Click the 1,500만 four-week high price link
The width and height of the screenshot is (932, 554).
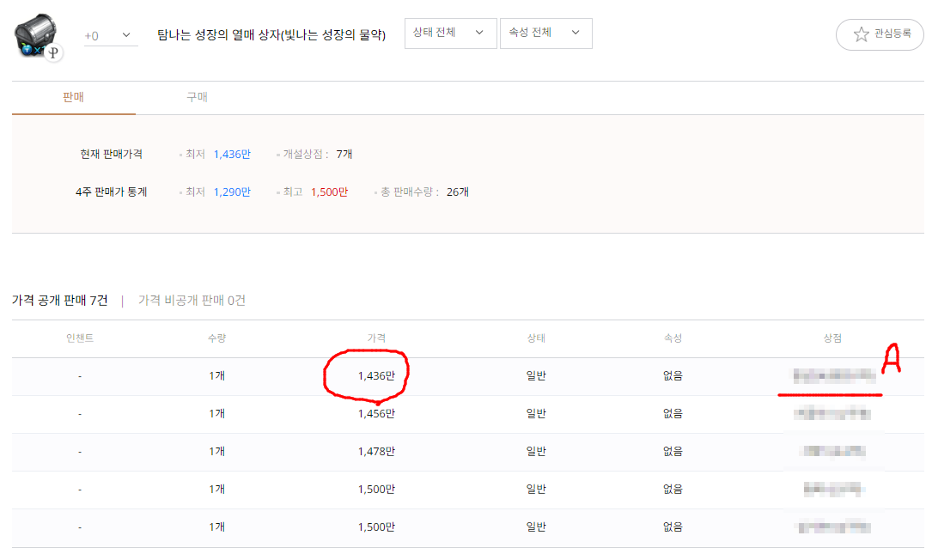329,192
